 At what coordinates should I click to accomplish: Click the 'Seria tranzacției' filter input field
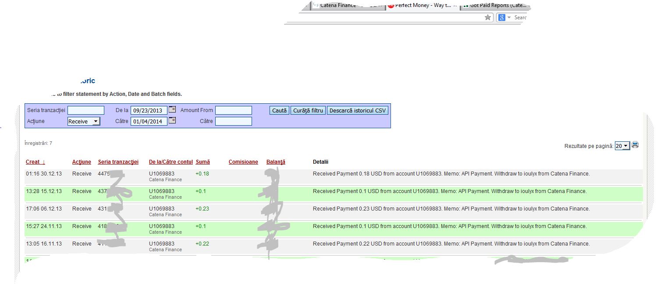pyautogui.click(x=86, y=110)
